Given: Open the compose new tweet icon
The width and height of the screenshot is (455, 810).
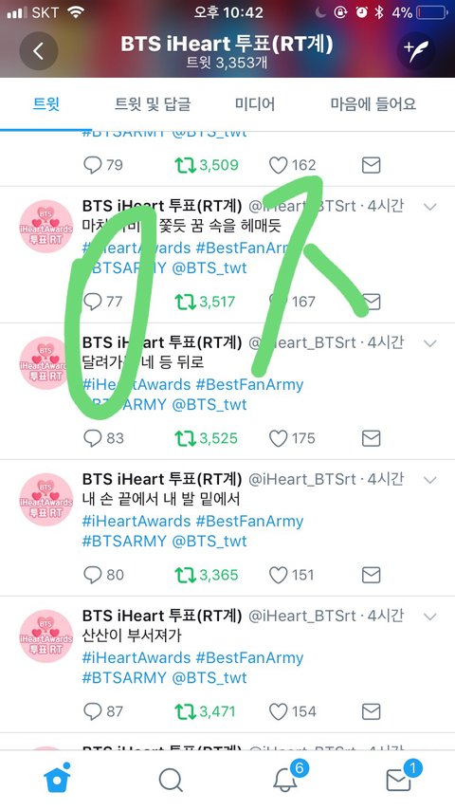Looking at the screenshot, I should coord(416,50).
